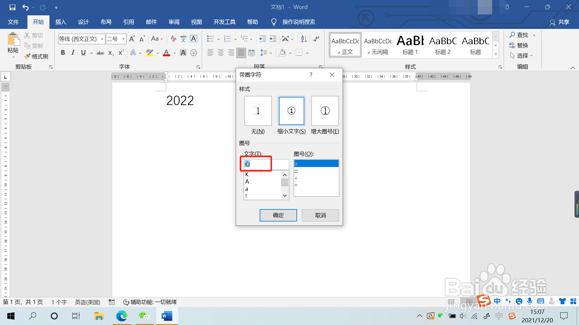Viewport: 579px width, 325px height.
Task: Select the 增大圈号 enclosure style
Action: [325, 111]
